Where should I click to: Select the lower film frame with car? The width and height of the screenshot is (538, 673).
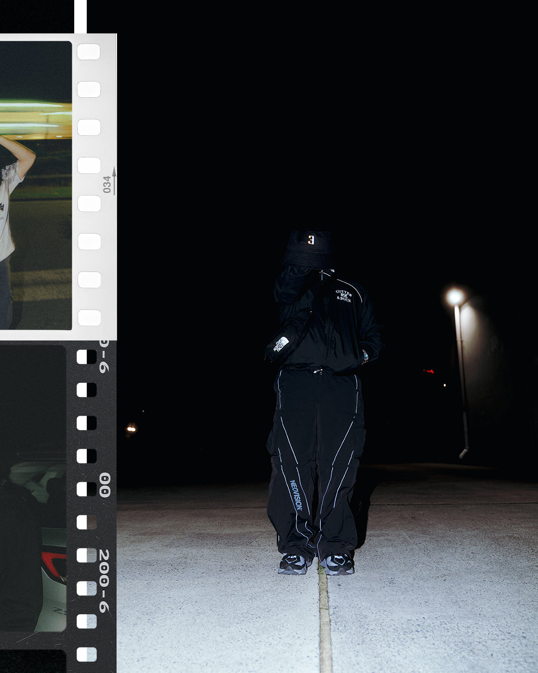(33, 489)
